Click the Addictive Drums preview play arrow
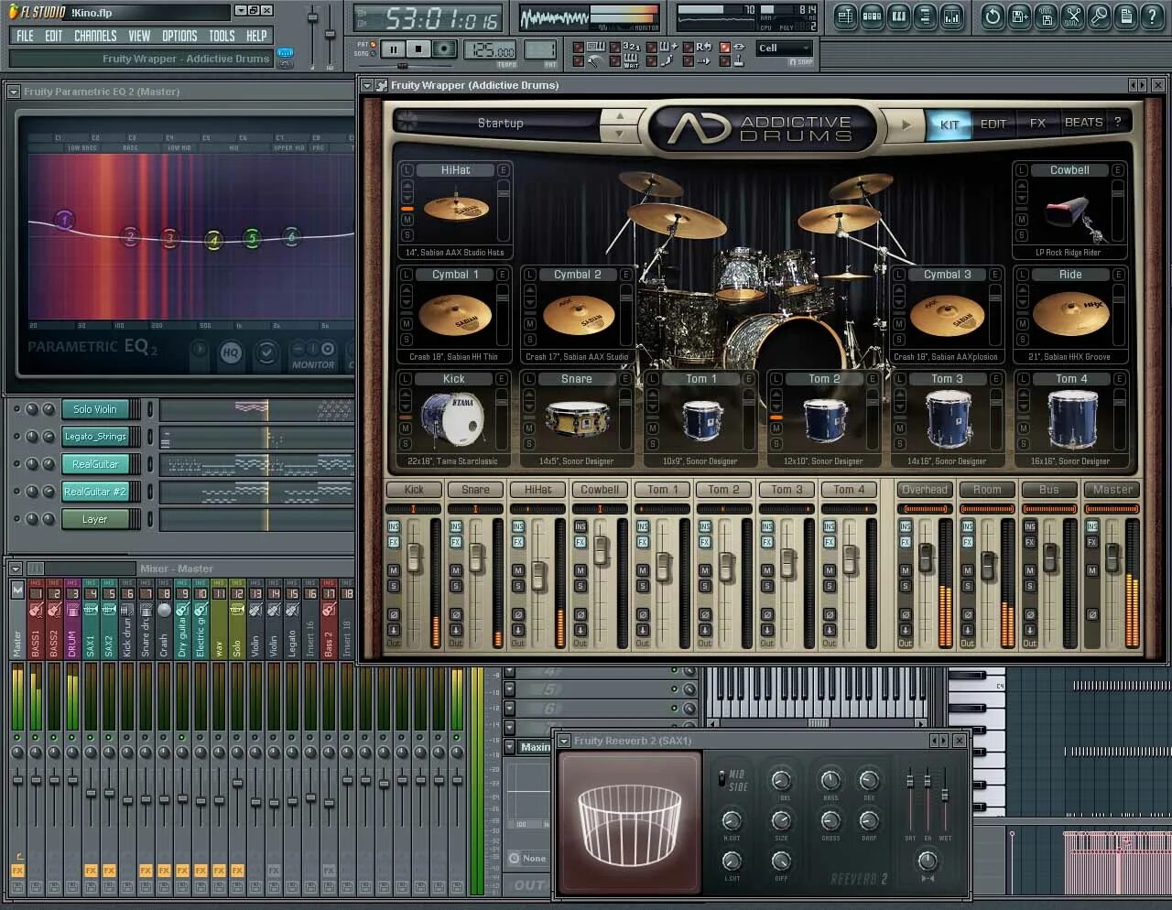The height and width of the screenshot is (910, 1172). point(906,125)
